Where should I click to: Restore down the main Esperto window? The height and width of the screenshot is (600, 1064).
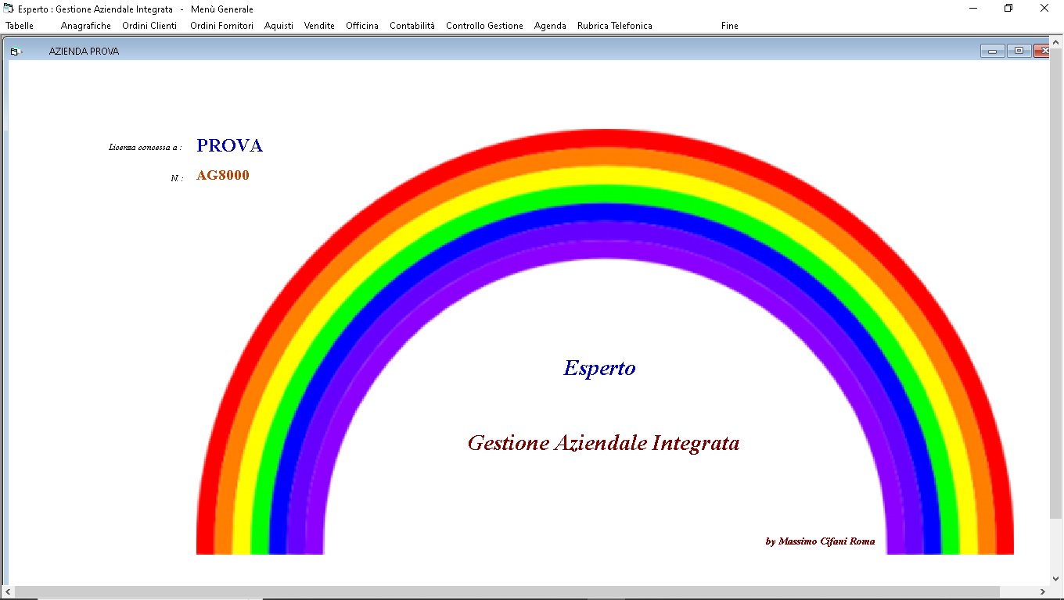(x=1008, y=9)
